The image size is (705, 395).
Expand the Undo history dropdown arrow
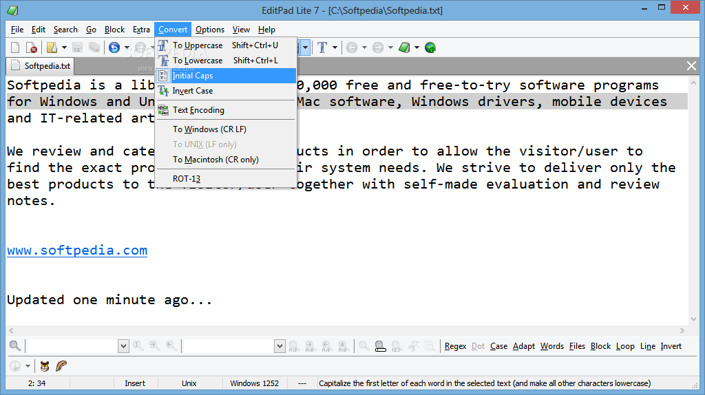pos(127,47)
